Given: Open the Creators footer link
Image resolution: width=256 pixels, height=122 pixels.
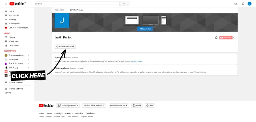Looking at the screenshot, I should point(69,113).
